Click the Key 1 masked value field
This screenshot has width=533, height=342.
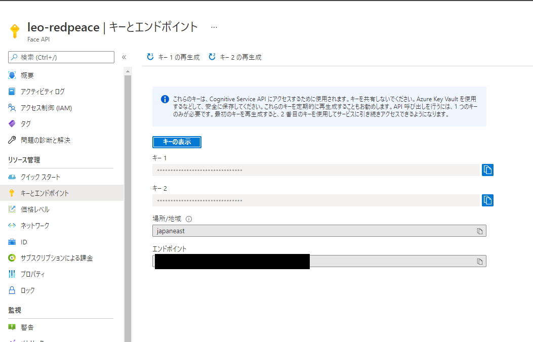[316, 170]
